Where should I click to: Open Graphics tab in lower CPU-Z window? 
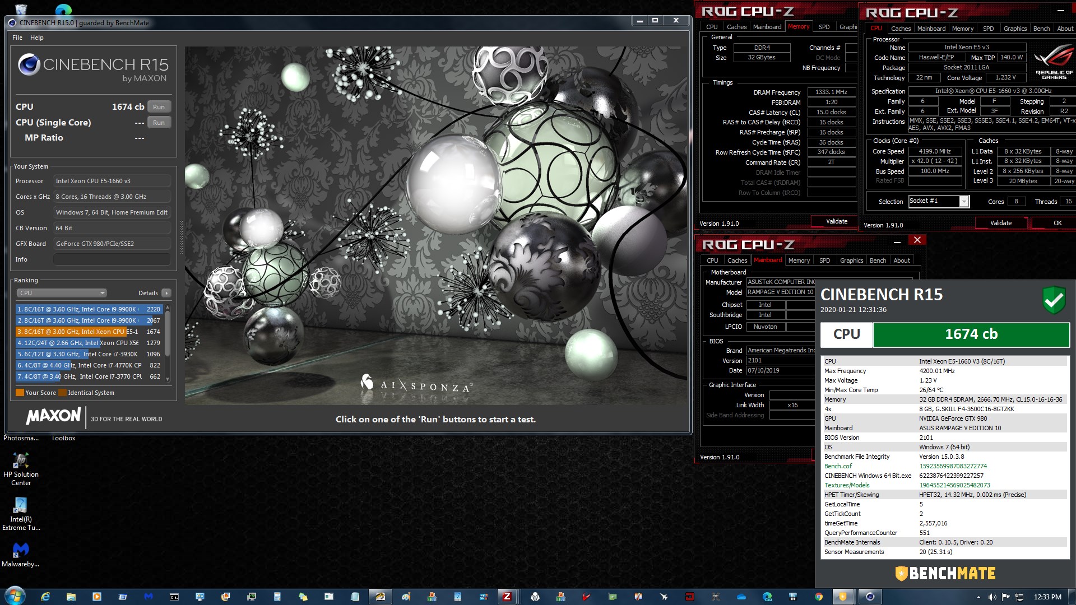pyautogui.click(x=851, y=260)
